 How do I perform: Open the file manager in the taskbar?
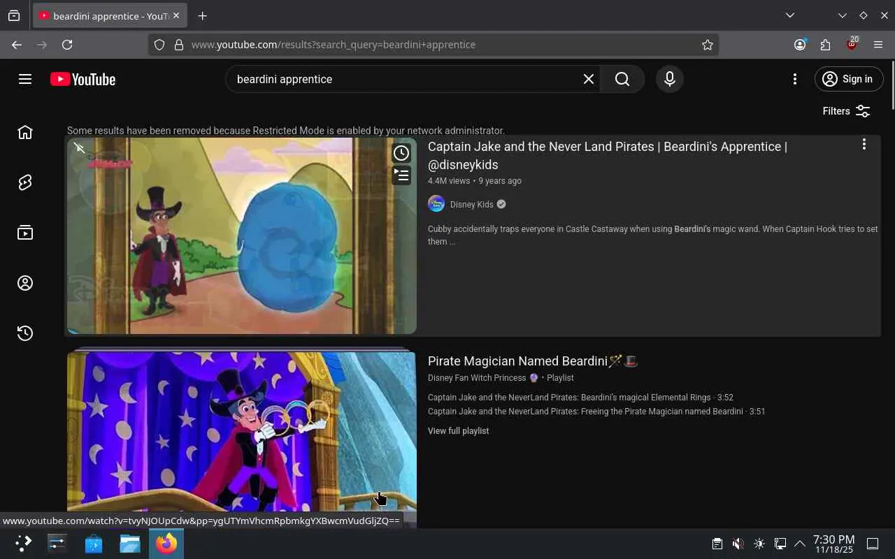coord(130,544)
